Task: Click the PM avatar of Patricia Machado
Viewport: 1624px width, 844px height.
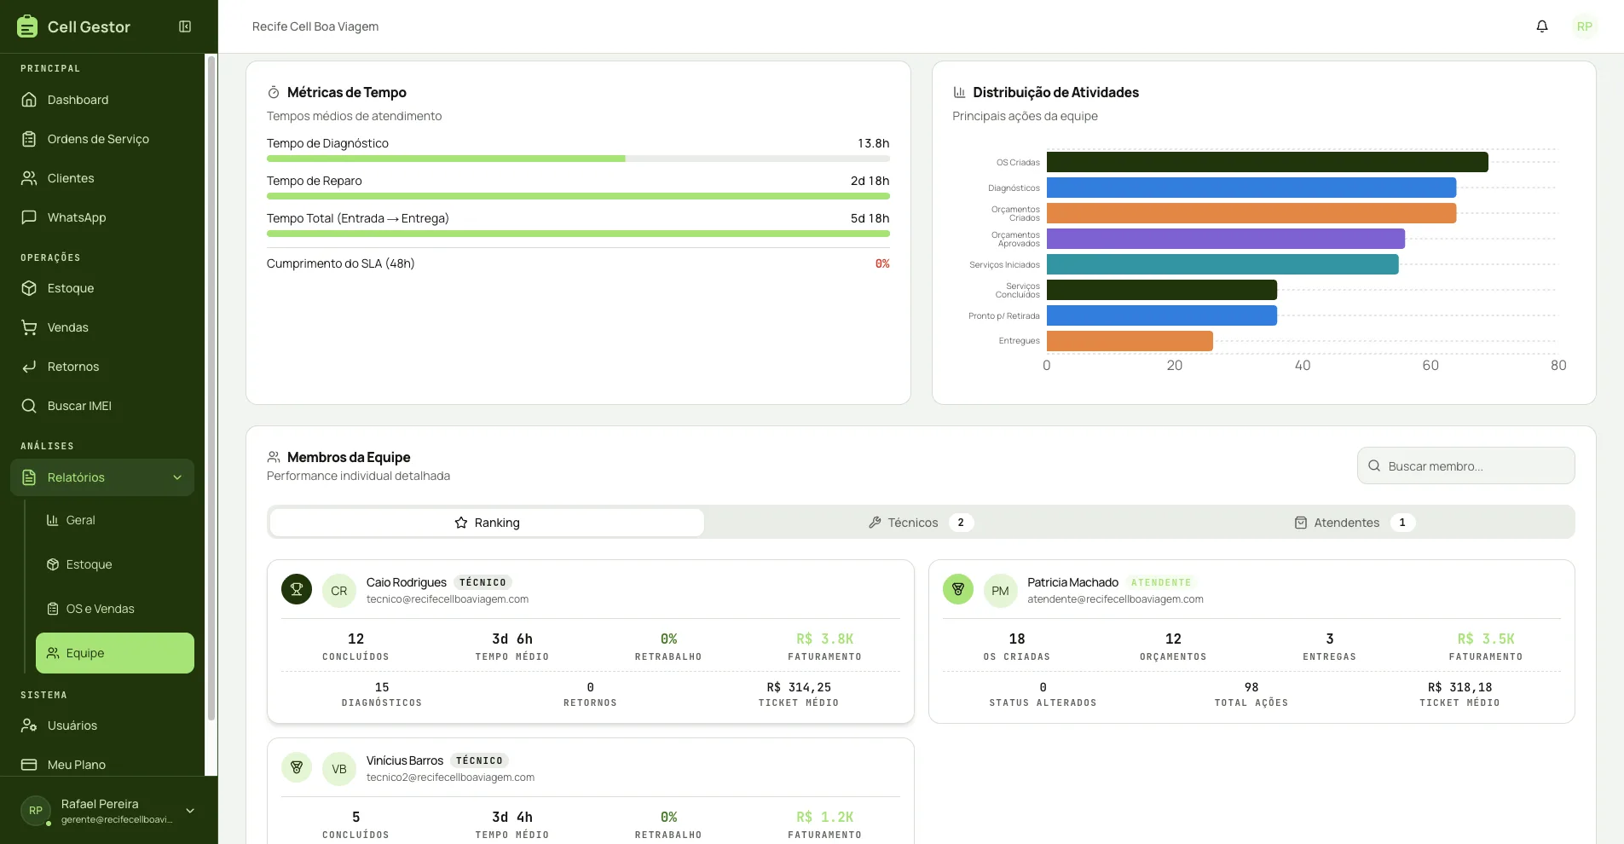Action: click(1000, 591)
